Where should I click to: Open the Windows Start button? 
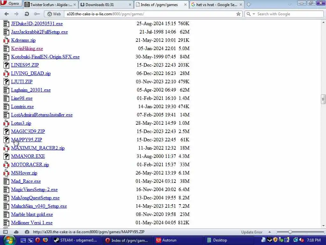click(9, 240)
